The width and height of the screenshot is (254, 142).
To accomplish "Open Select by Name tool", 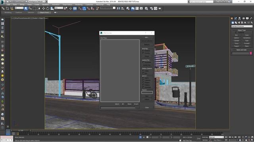I will coord(30,8).
